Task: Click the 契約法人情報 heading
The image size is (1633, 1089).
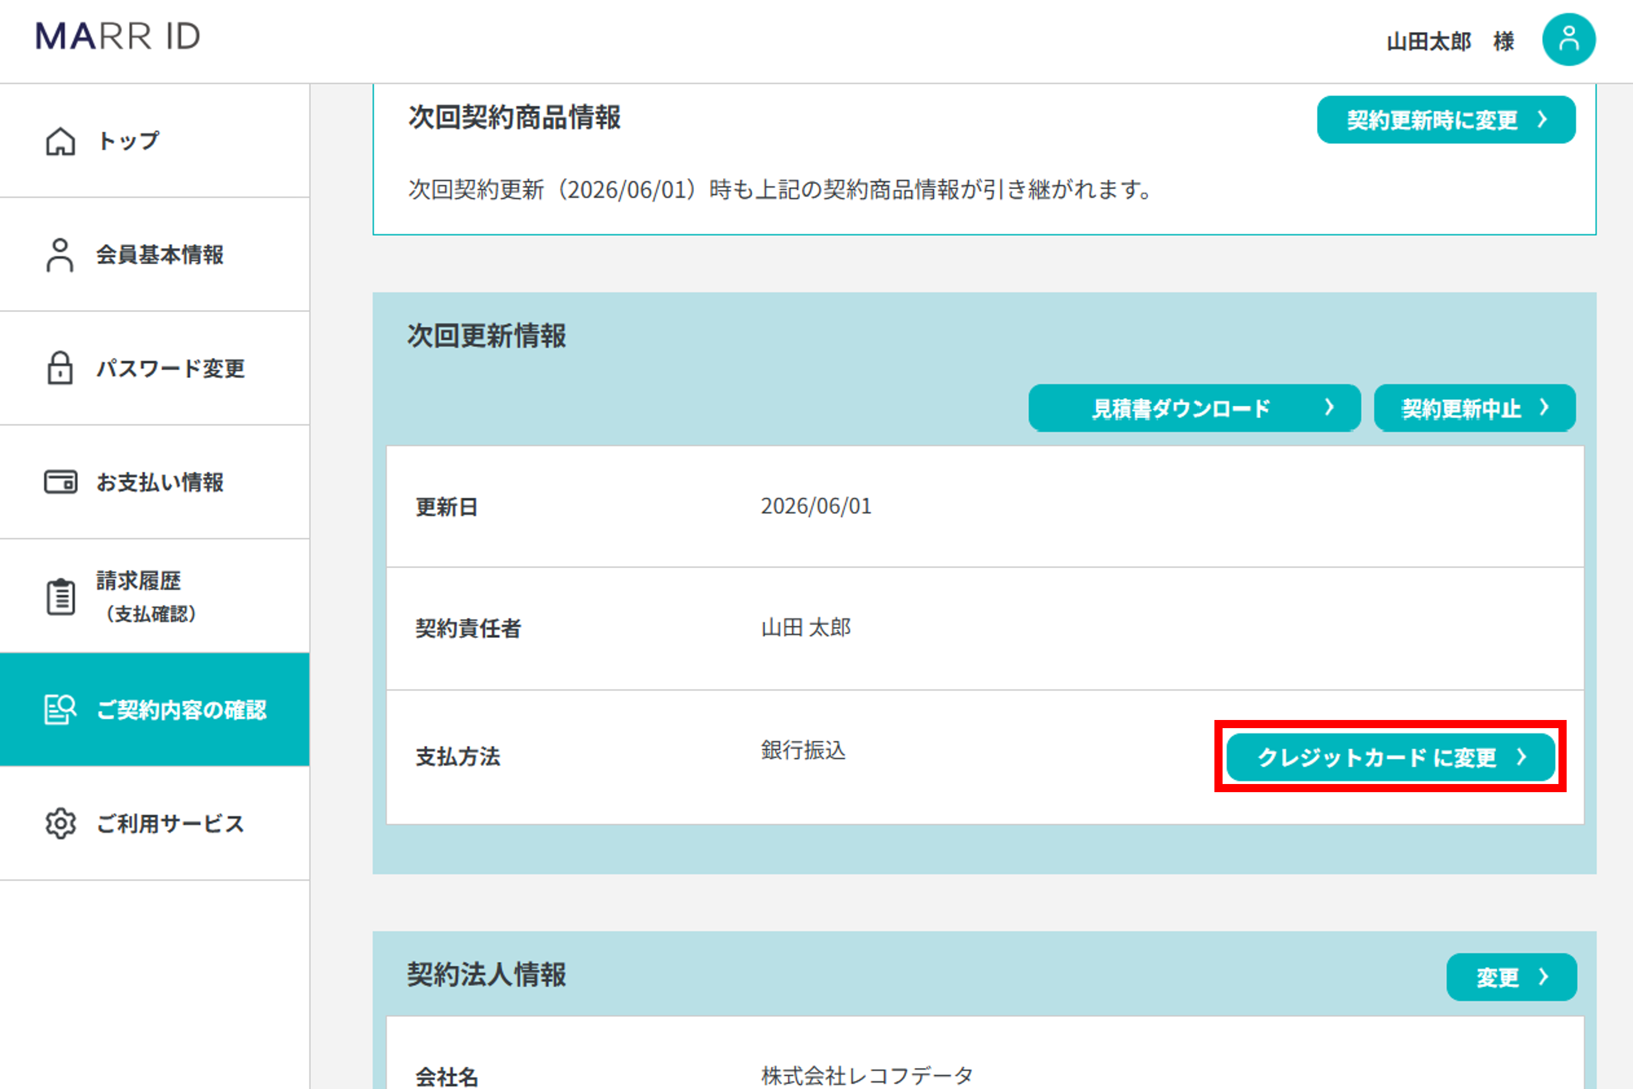Action: click(487, 974)
